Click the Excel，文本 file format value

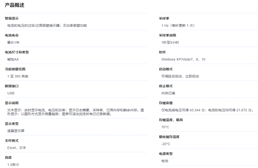click(x=16, y=148)
